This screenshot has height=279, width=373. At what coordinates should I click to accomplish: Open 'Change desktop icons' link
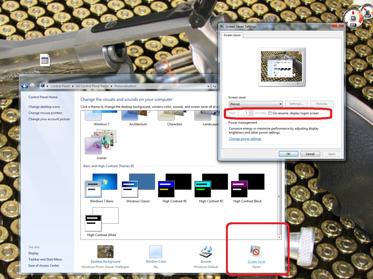pos(44,107)
